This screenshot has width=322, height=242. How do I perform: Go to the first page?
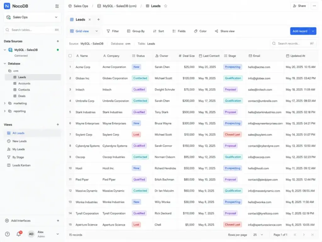coord(295,234)
